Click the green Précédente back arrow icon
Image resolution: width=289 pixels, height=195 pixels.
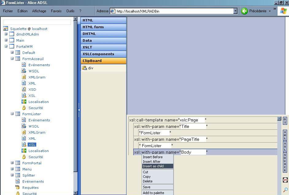click(244, 11)
